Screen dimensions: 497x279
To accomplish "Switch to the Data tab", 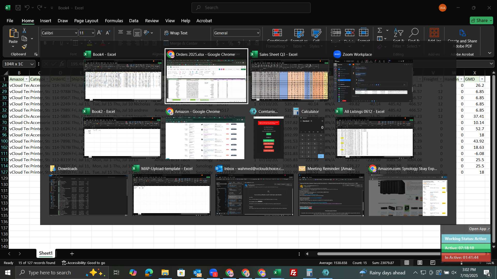I will point(134,21).
